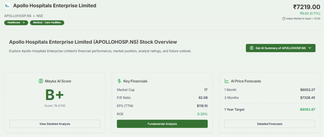The width and height of the screenshot is (324, 137).
Task: Click the P/E Ratio label
Action: pyautogui.click(x=124, y=98)
